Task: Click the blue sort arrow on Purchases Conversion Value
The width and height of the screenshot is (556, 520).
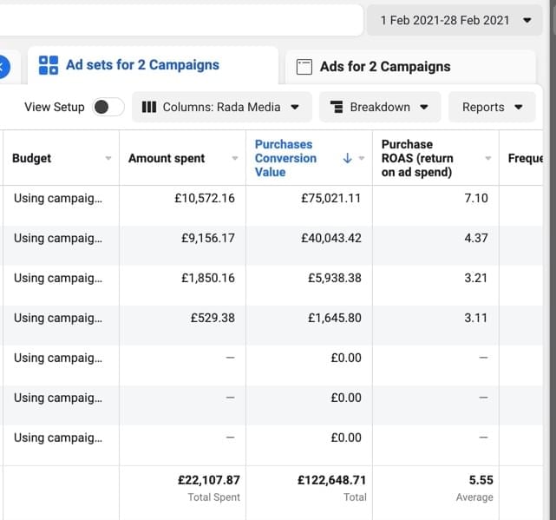Action: (348, 158)
